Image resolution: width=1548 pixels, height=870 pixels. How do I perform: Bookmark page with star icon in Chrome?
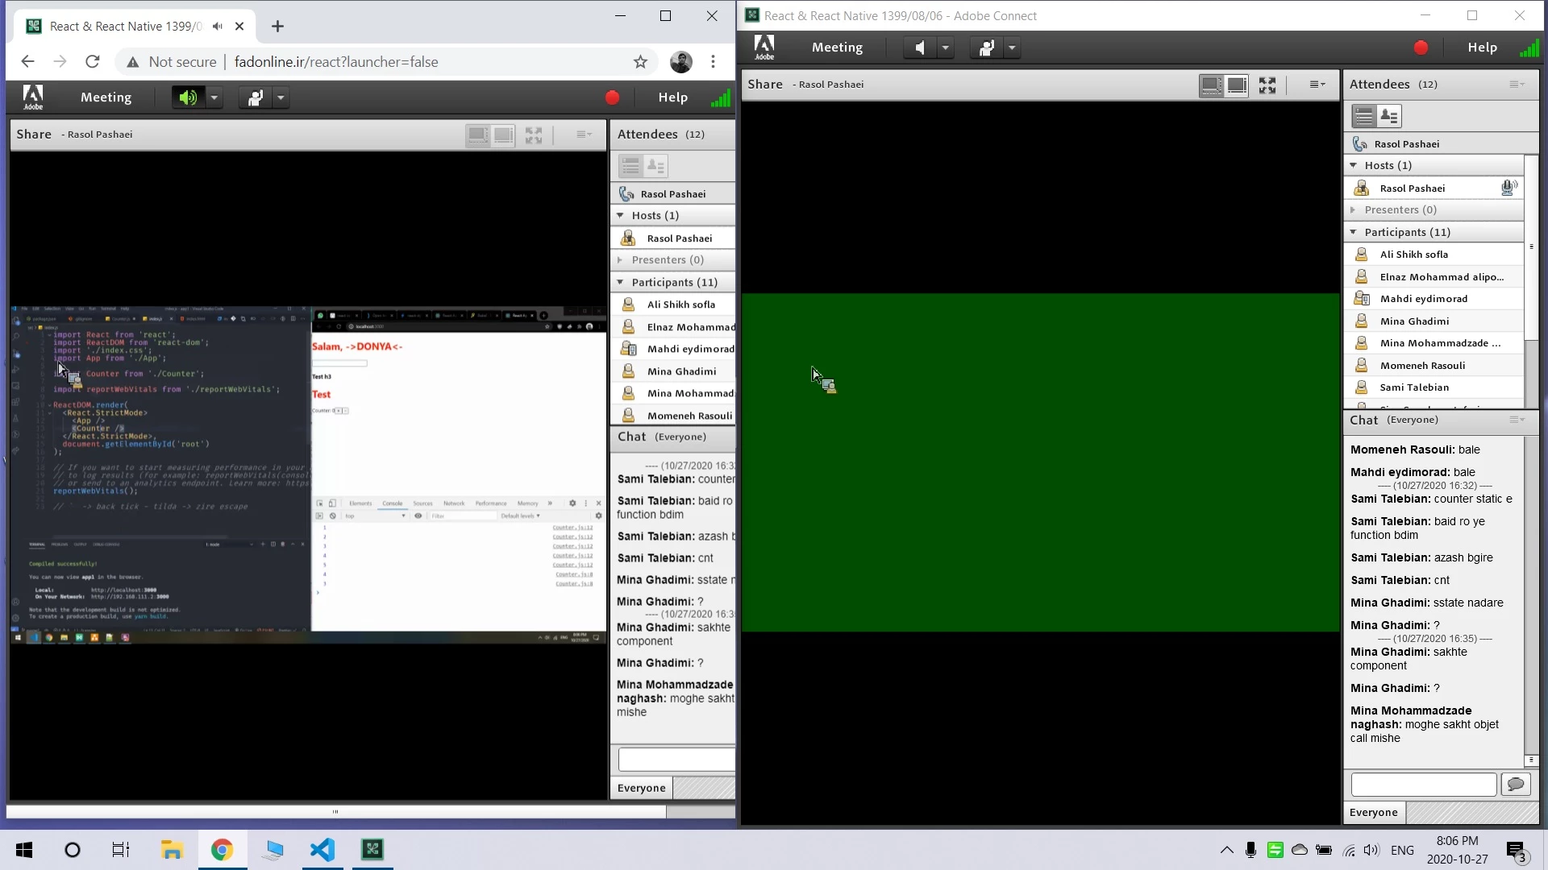pos(640,62)
